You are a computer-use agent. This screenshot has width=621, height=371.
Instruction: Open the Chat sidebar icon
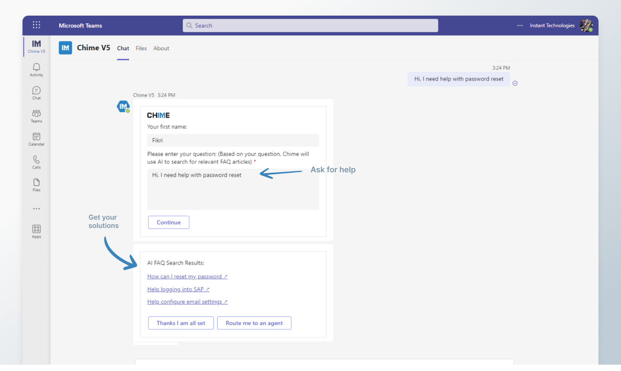coord(37,93)
